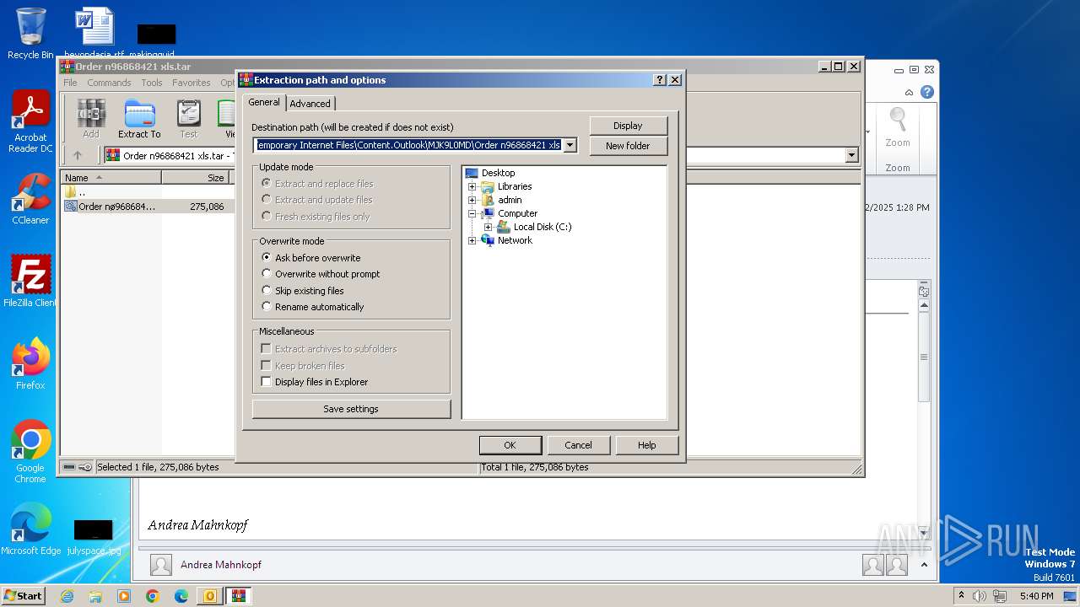Click the volume speaker tray icon
Viewport: 1080px width, 607px height.
coord(980,596)
